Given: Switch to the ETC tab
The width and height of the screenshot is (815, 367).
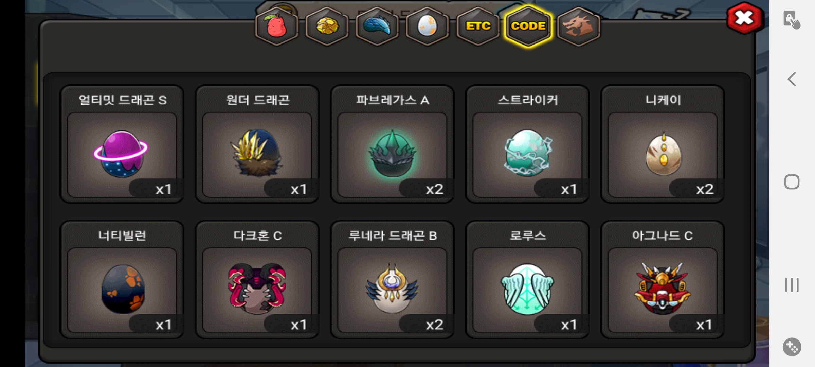Looking at the screenshot, I should 478,26.
